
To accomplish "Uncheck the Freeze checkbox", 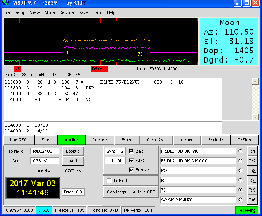I will [131, 170].
